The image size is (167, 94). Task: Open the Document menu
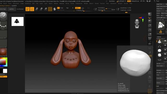point(16,3)
